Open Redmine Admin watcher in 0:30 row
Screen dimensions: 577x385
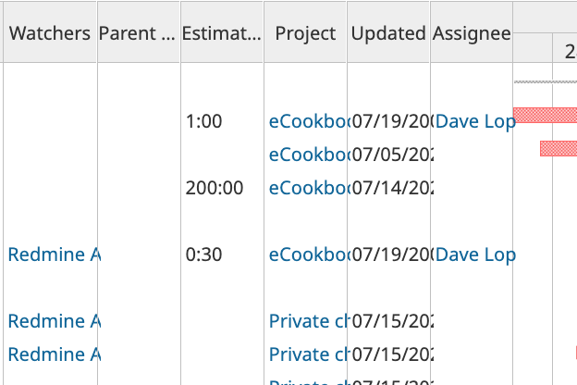coord(54,255)
